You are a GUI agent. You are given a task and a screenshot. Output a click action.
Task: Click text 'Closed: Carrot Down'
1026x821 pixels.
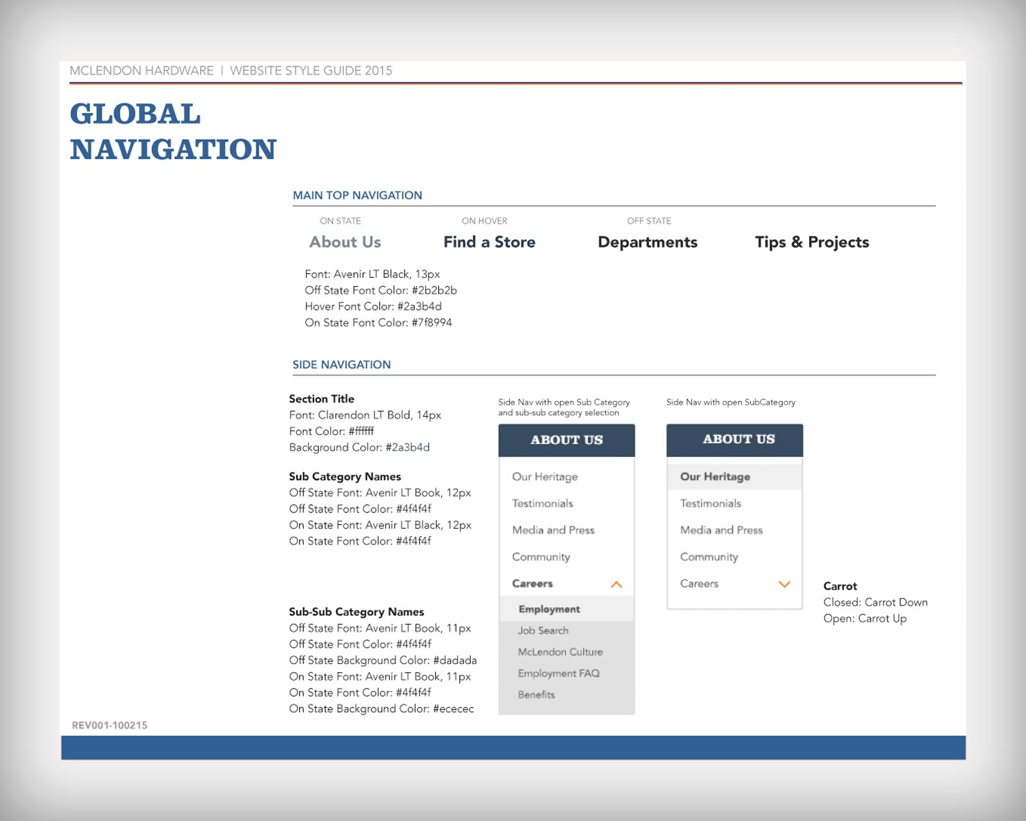(x=875, y=602)
